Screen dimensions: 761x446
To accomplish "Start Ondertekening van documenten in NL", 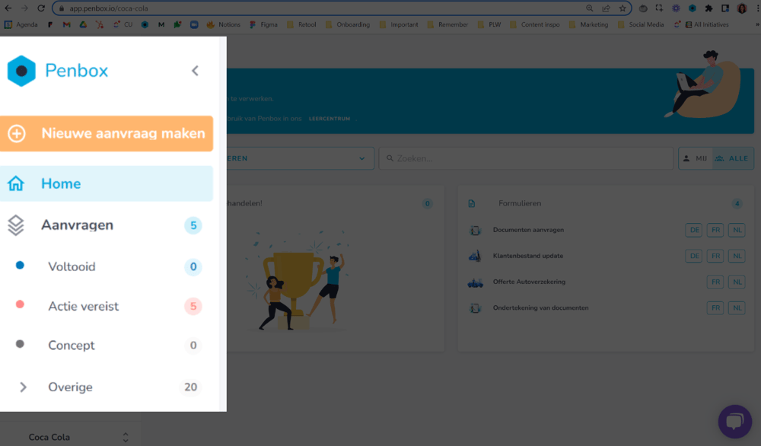I will pos(737,307).
